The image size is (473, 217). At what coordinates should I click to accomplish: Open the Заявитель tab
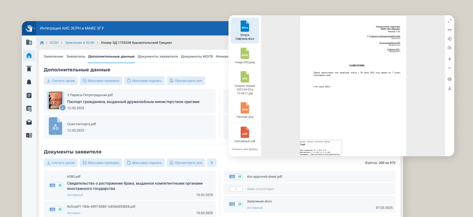[75, 56]
